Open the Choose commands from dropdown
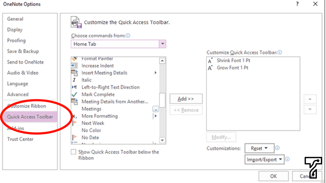Viewport: 326px width, 183px height. point(162,44)
